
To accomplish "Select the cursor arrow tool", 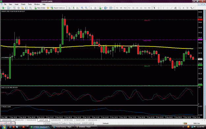I will (x=155, y=8).
